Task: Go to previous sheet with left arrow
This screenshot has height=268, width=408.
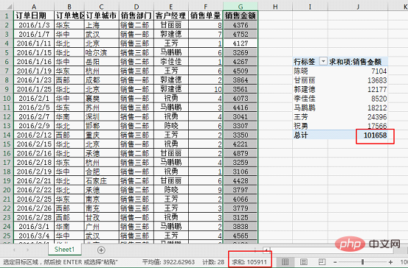Action: (14, 250)
